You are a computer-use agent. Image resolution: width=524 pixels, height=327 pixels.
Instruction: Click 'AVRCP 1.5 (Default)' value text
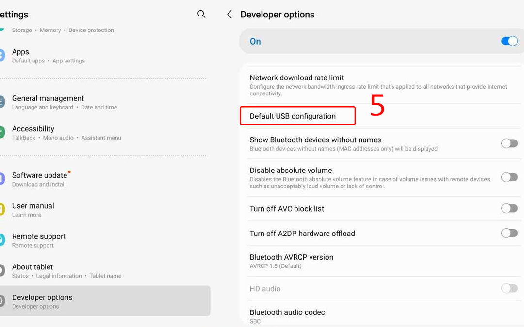point(276,266)
